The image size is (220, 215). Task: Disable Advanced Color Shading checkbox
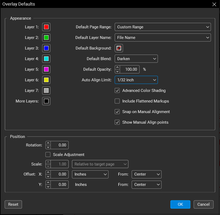click(x=117, y=91)
